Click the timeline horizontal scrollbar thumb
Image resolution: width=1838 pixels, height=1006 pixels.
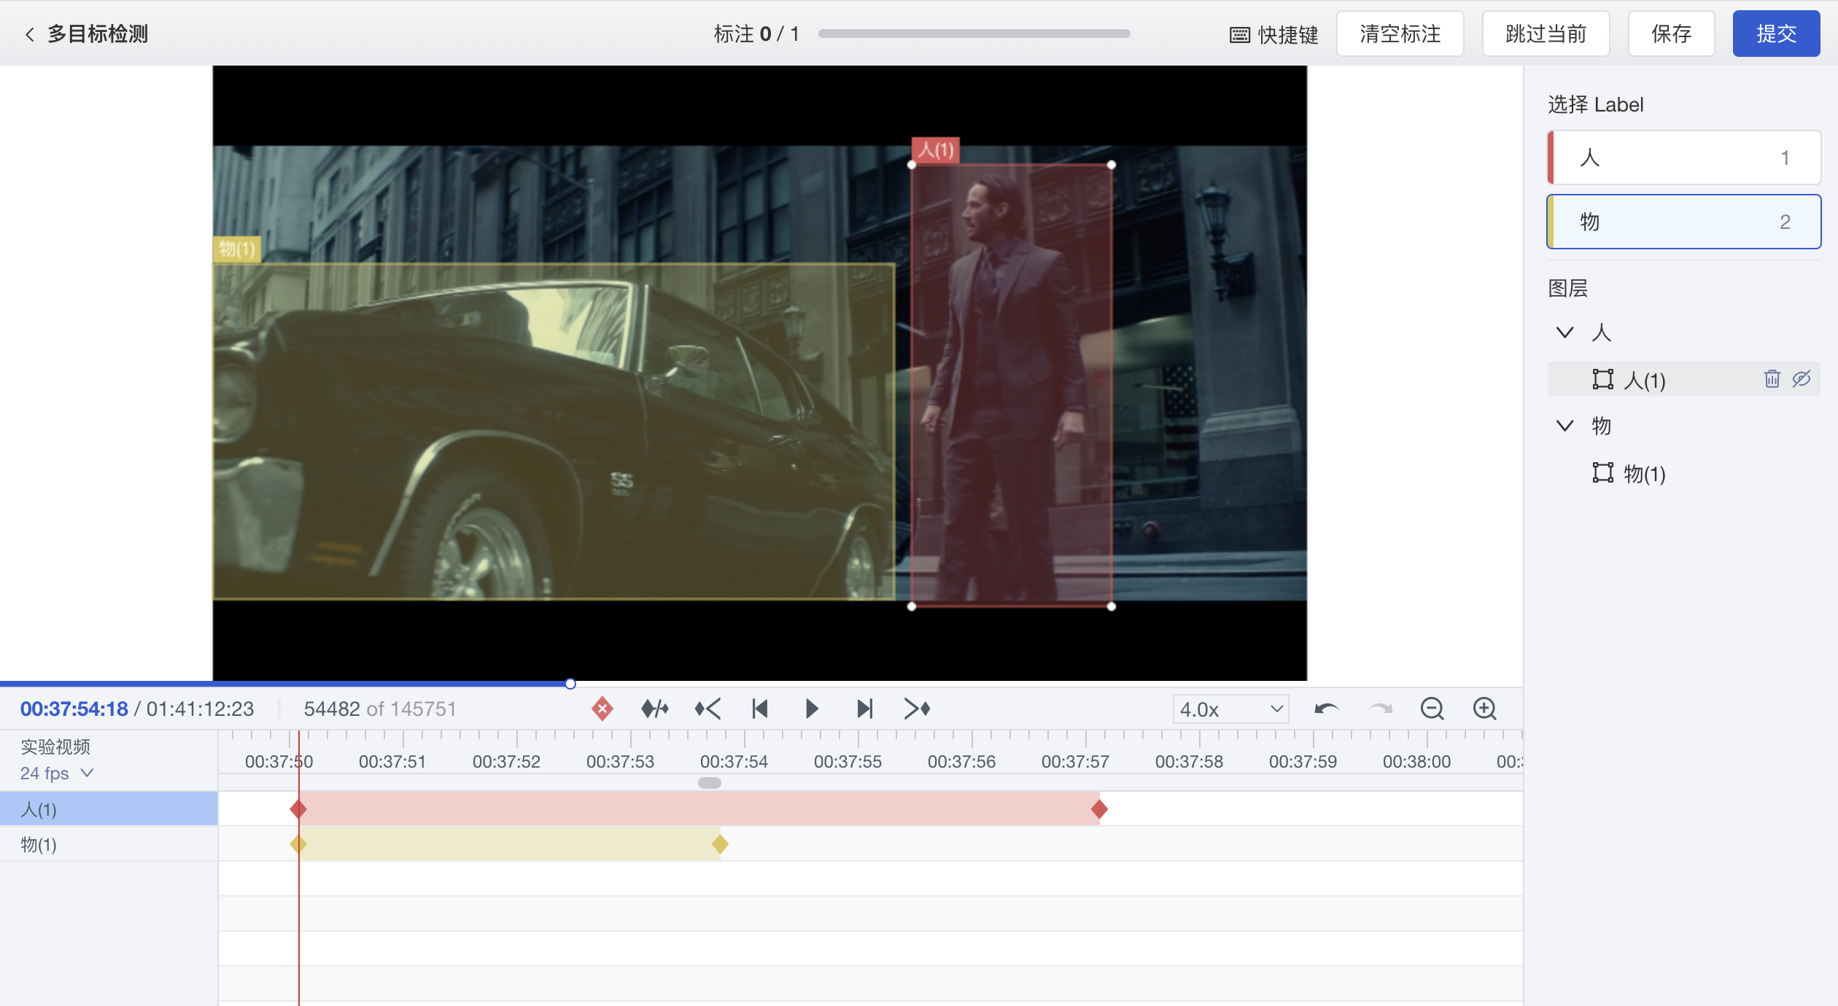point(709,783)
